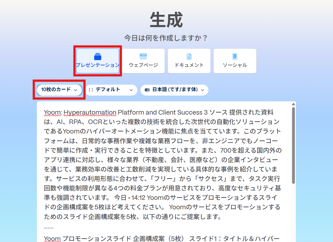The width and height of the screenshot is (333, 242).
Task: Click the document page icon
Action: 189,56
